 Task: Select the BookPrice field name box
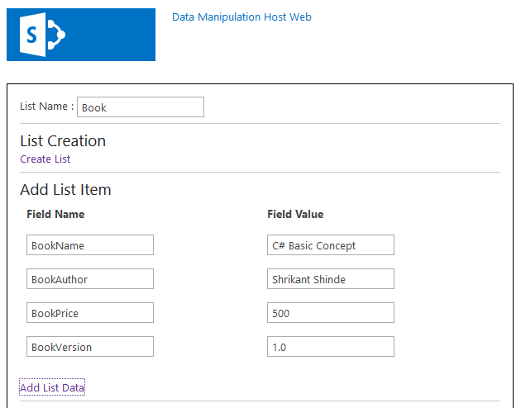pyautogui.click(x=90, y=313)
